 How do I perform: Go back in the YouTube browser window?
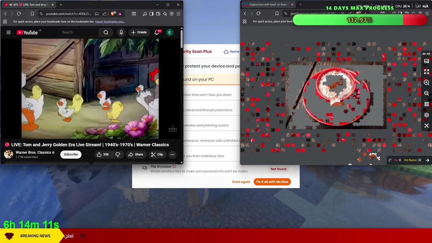[x=5, y=14]
